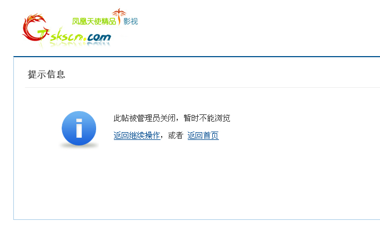Click the white i symbol inside info icon
Screen dimensions: 380x226
(x=79, y=128)
